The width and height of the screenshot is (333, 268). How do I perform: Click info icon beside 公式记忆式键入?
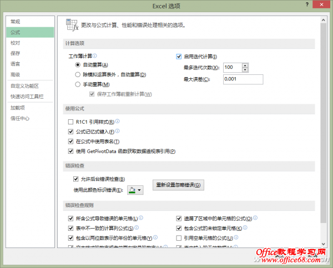pyautogui.click(x=117, y=131)
